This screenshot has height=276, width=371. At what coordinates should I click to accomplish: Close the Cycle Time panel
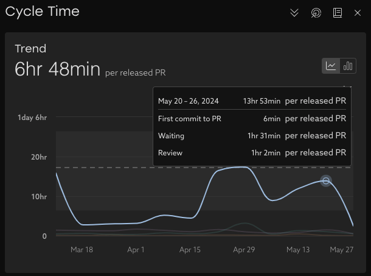click(358, 13)
